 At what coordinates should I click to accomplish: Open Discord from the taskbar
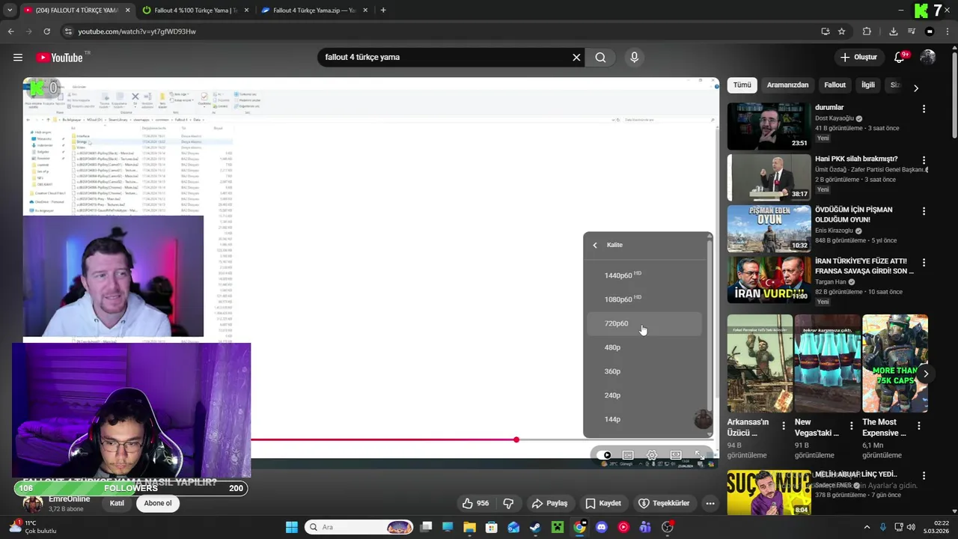pos(601,527)
